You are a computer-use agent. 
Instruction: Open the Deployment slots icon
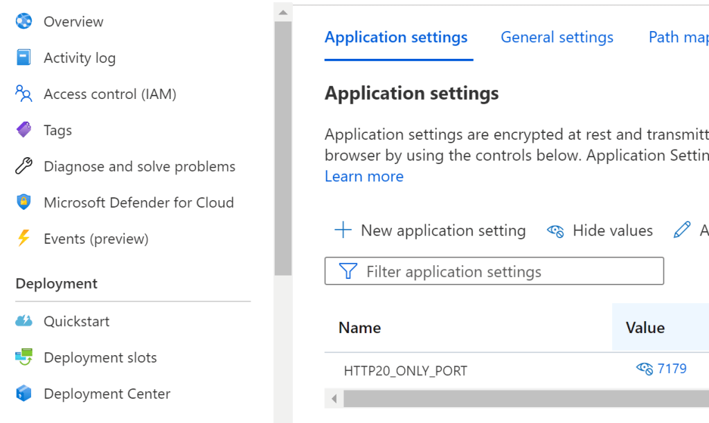(24, 357)
